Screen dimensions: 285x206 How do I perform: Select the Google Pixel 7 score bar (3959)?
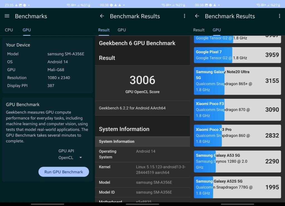(x=237, y=55)
